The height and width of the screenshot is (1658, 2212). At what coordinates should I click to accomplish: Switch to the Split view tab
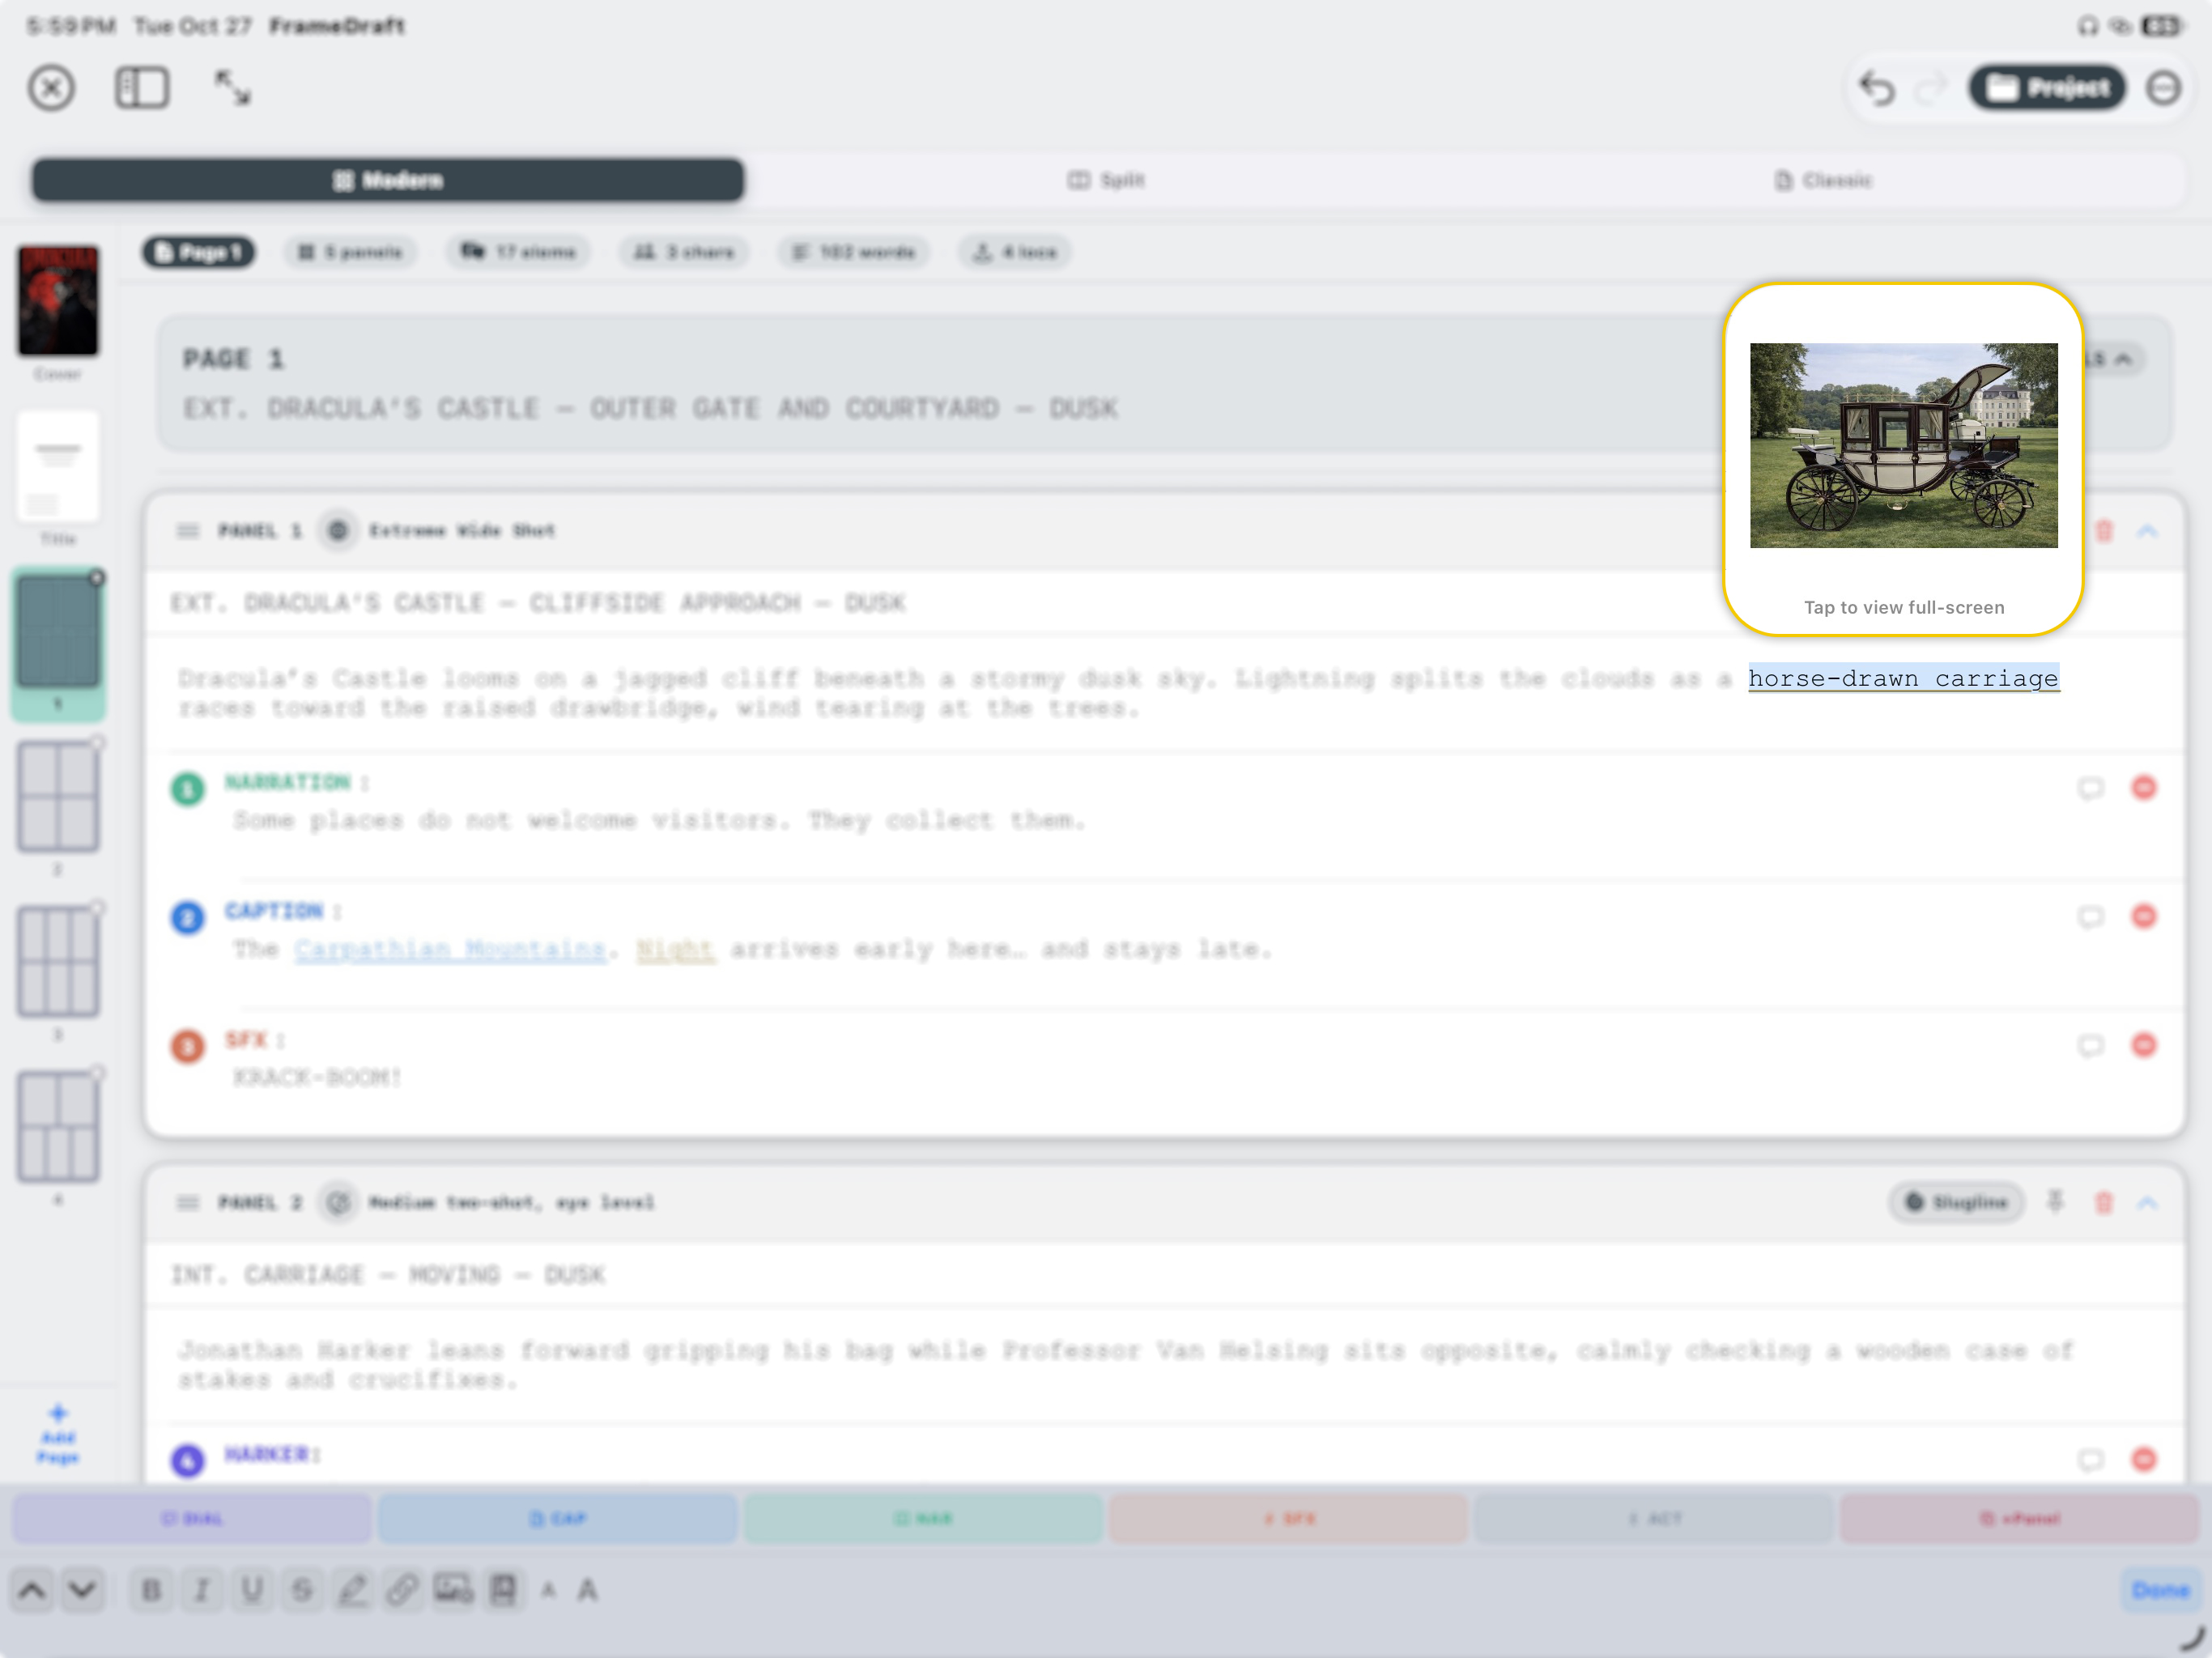click(1106, 180)
